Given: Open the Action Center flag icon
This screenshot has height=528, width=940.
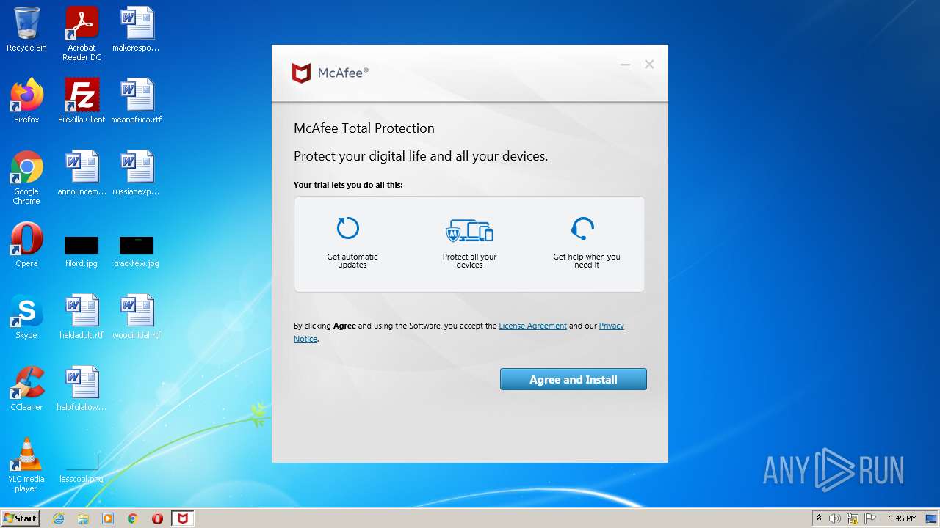Looking at the screenshot, I should (870, 518).
